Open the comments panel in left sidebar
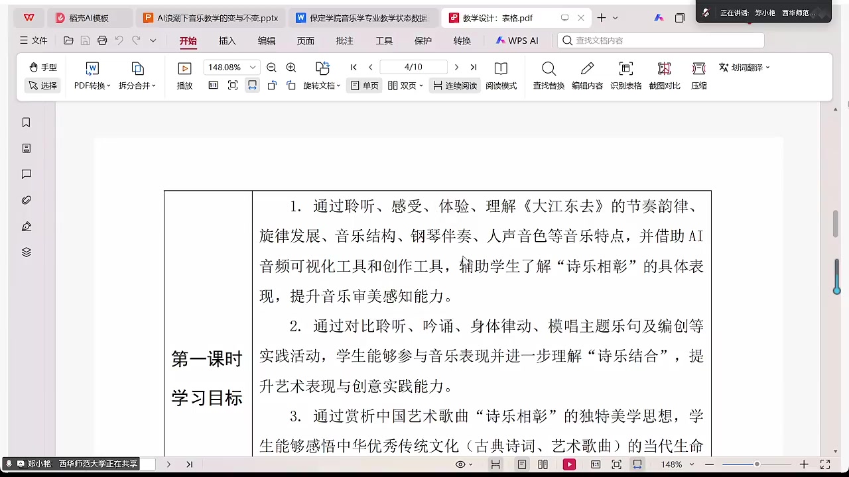 click(27, 174)
